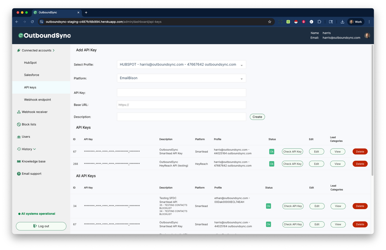
Task: Open Users via the people icon
Action: coord(18,136)
